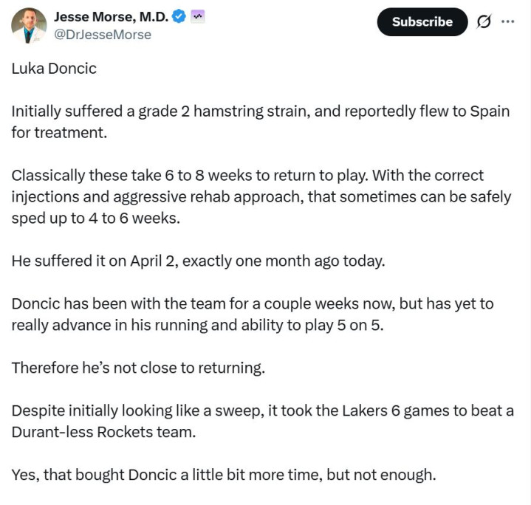Click the purple affiliate badge icon
The image size is (531, 505).
(198, 16)
